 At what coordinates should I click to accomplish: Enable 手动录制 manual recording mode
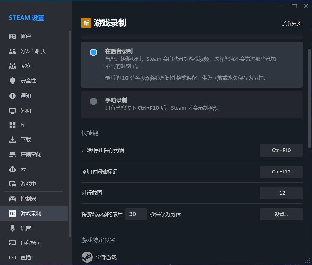tap(93, 101)
